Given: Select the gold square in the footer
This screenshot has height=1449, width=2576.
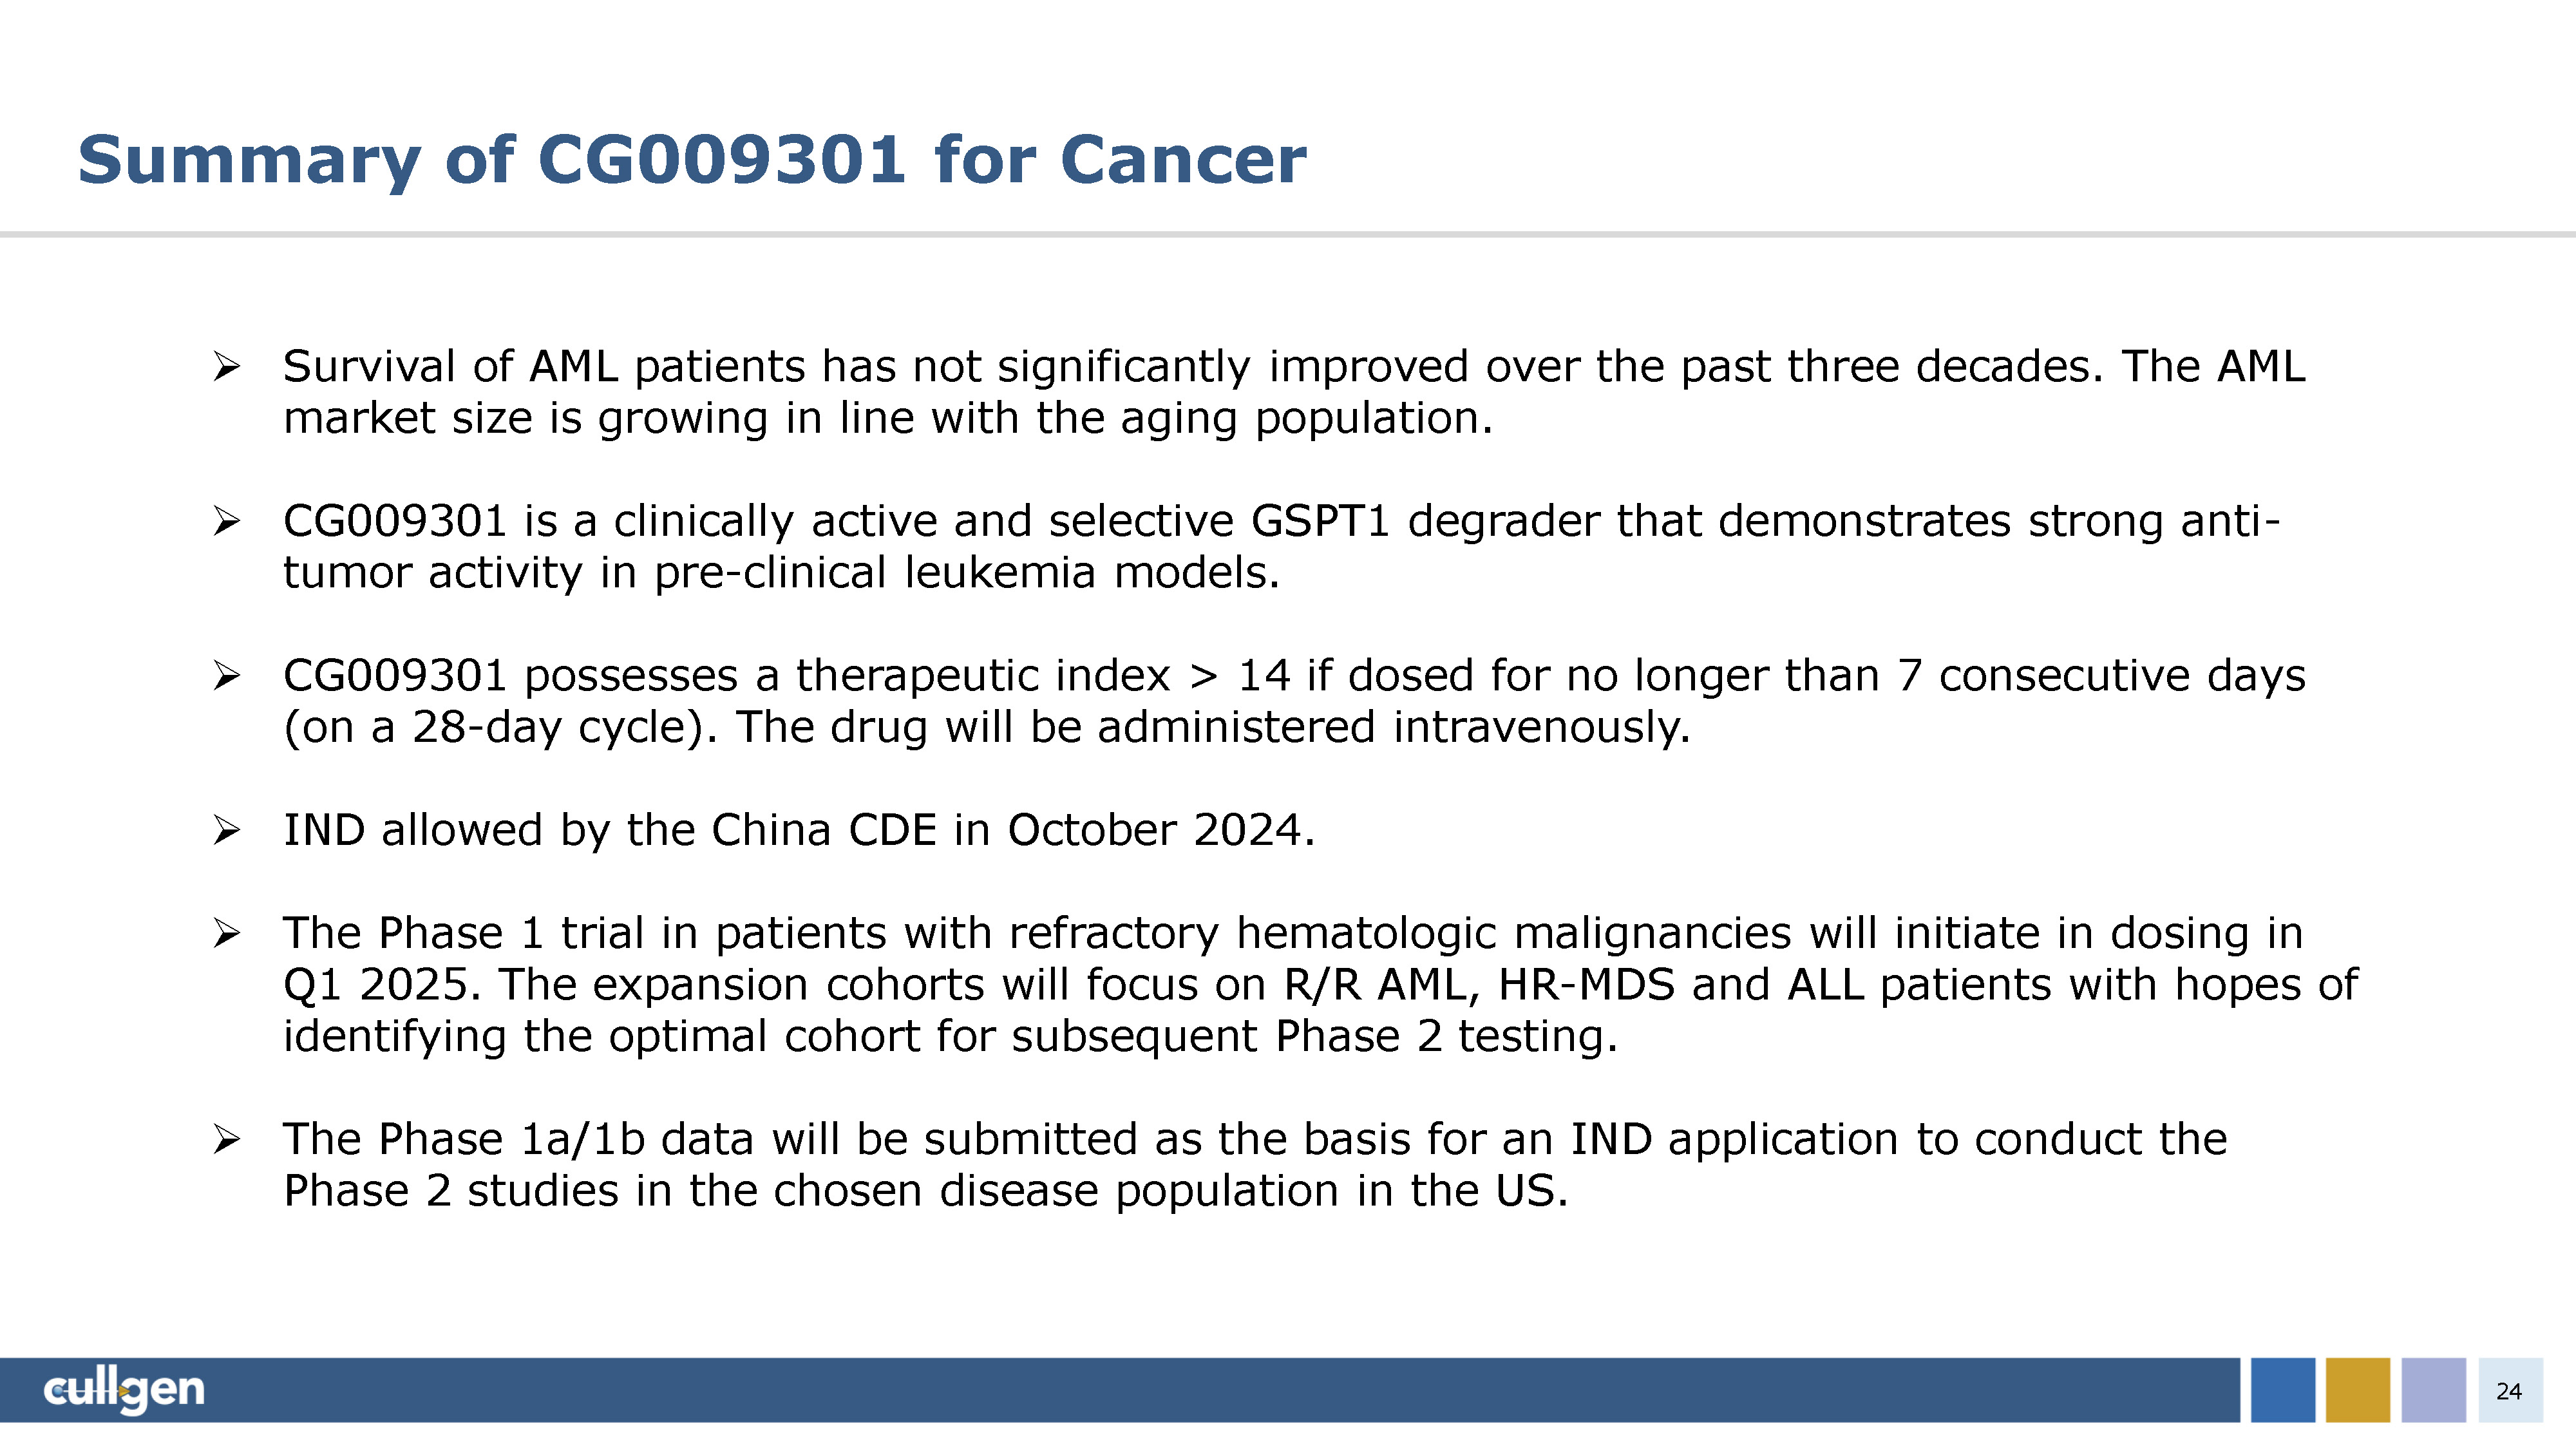Looking at the screenshot, I should click(x=2357, y=1389).
